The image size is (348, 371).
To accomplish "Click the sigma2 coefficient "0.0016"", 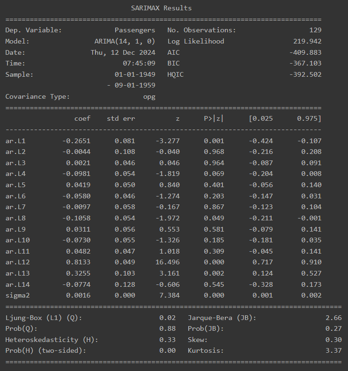I will 78,296.
